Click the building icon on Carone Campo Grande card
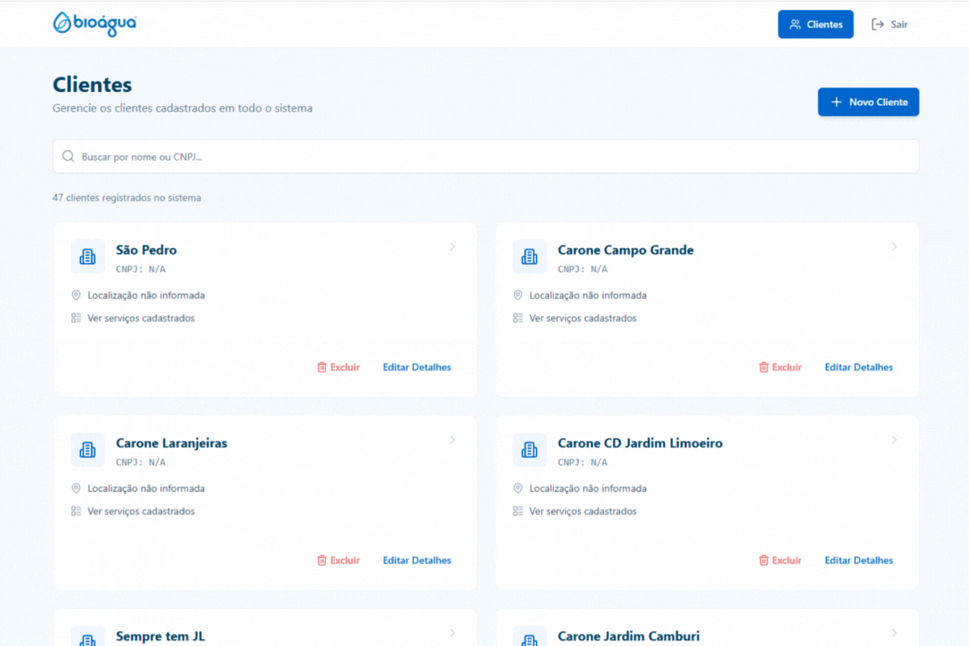Viewport: 969px width, 646px height. pos(529,257)
